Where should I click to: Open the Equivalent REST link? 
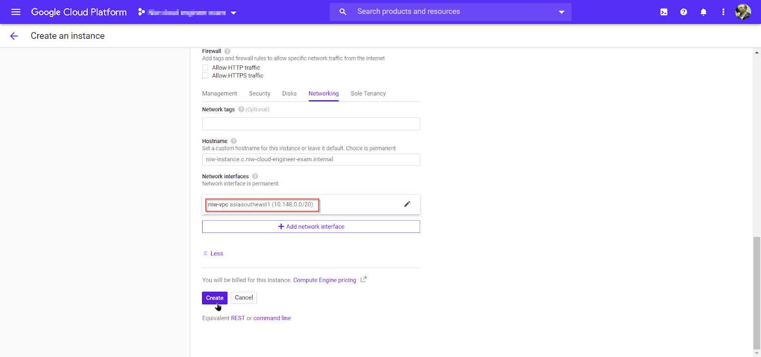coord(238,318)
